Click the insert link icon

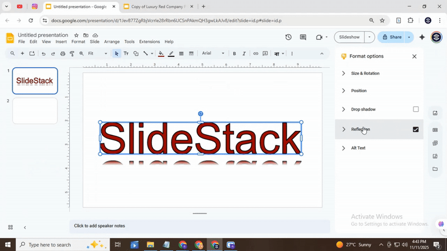pyautogui.click(x=256, y=54)
